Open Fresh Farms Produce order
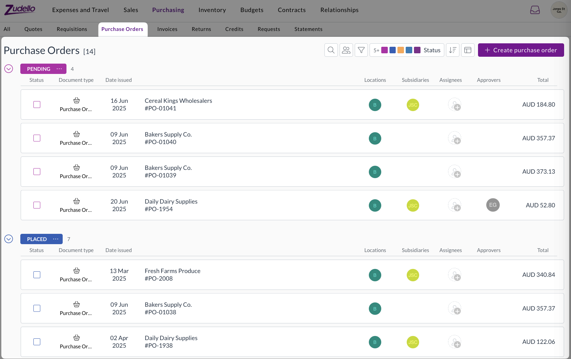Screen dimensions: 571x359 292,275
